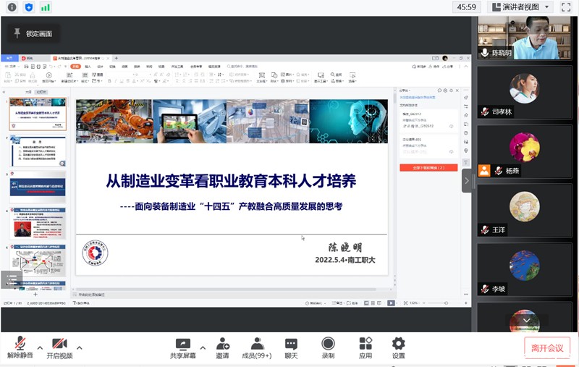Click 解除静音 microphone icon to unmute
This screenshot has height=367, width=579.
pyautogui.click(x=20, y=343)
